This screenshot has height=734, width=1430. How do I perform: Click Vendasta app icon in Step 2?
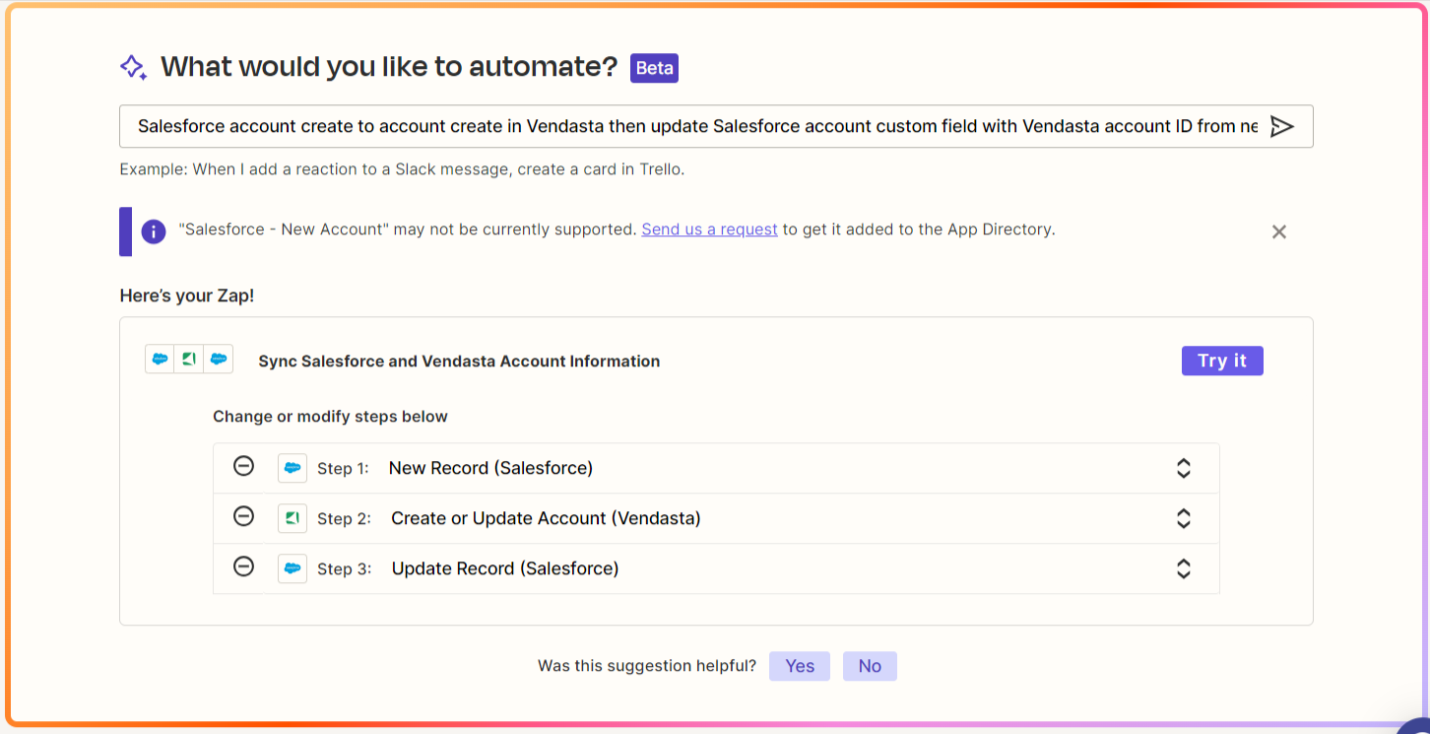click(292, 518)
